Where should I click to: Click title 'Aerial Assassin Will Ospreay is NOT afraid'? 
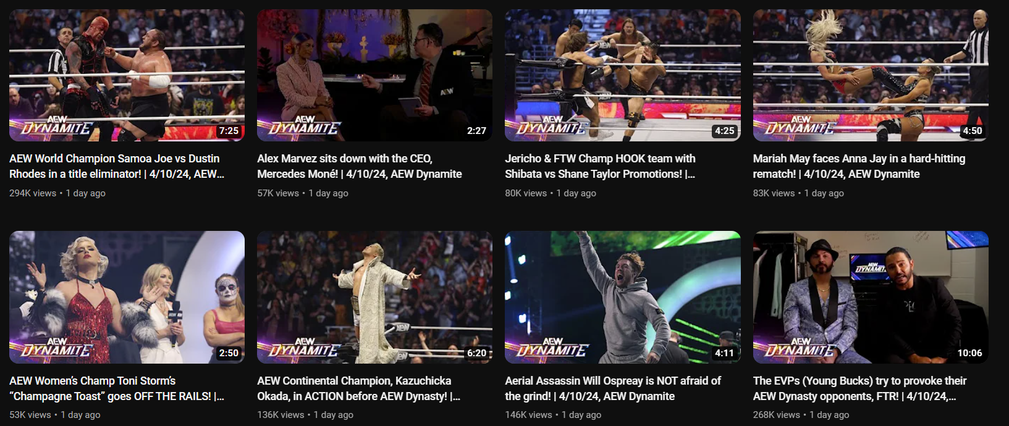[x=613, y=388]
